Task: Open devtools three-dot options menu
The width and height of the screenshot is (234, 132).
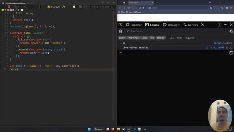Action: pyautogui.click(x=226, y=25)
